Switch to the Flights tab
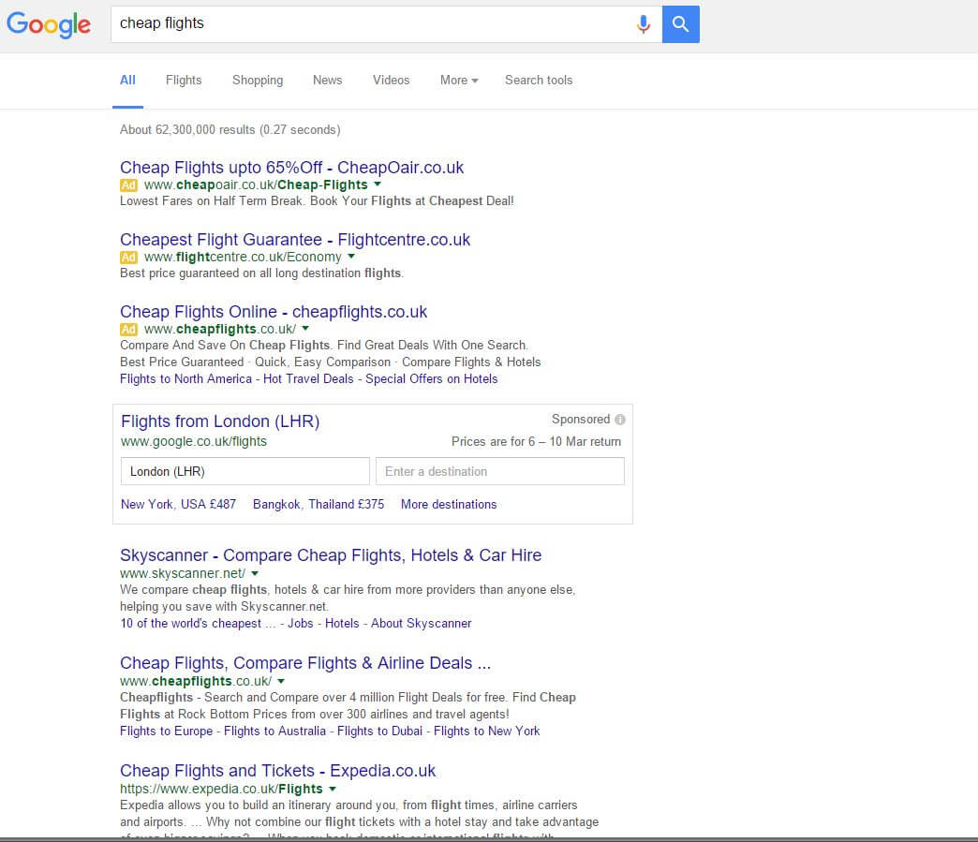Image resolution: width=978 pixels, height=842 pixels. point(184,80)
